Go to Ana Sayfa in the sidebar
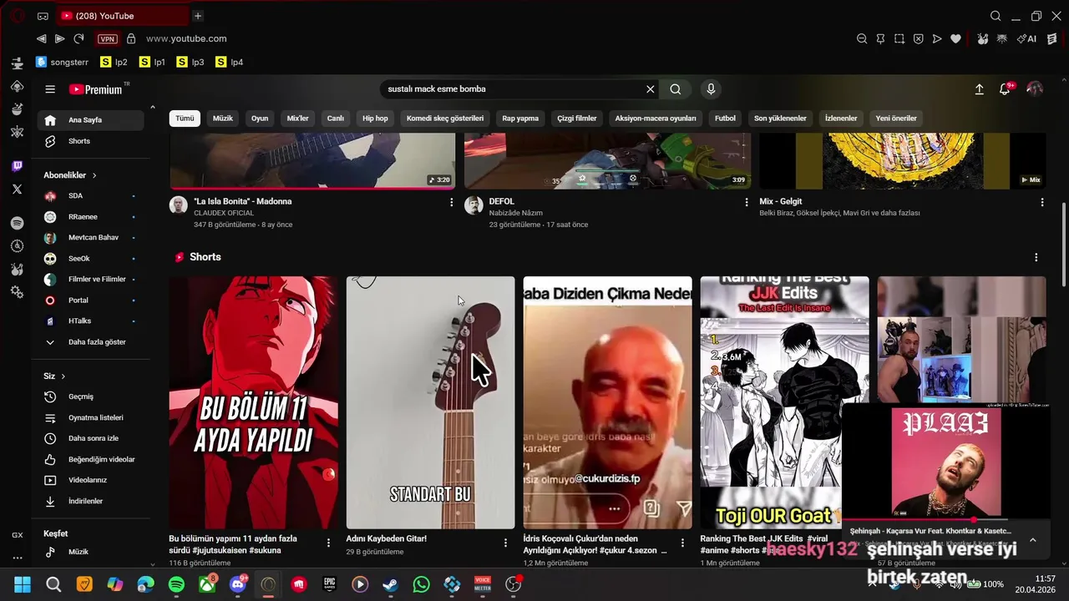Image resolution: width=1069 pixels, height=601 pixels. pyautogui.click(x=90, y=120)
